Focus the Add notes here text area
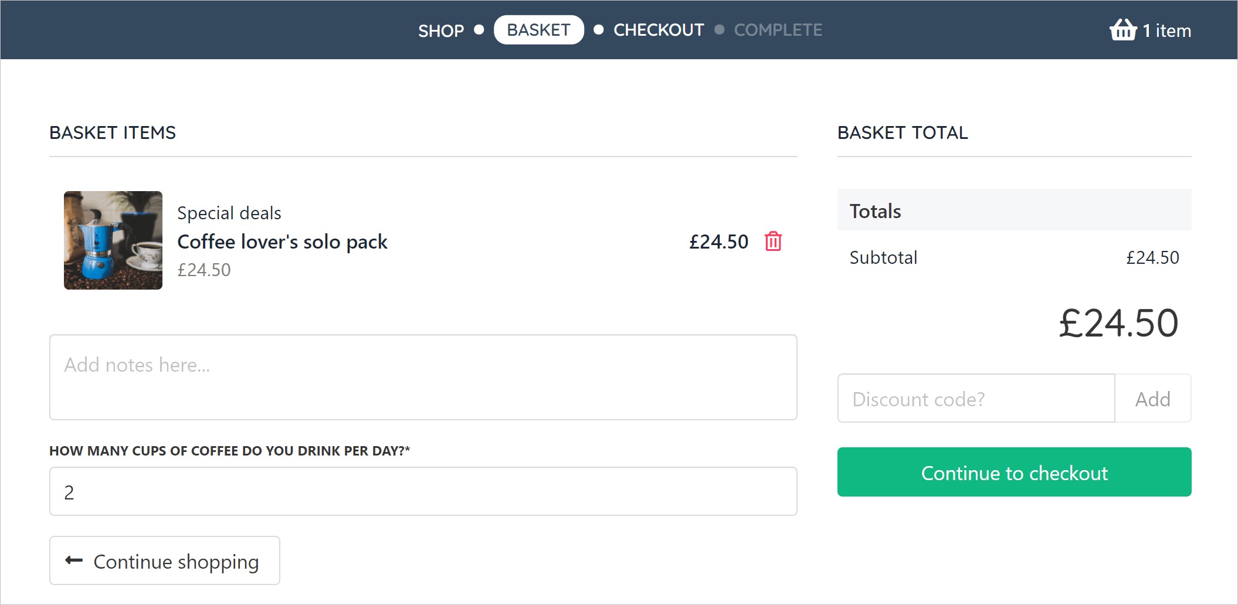Screen dimensions: 1238x605 coord(423,377)
